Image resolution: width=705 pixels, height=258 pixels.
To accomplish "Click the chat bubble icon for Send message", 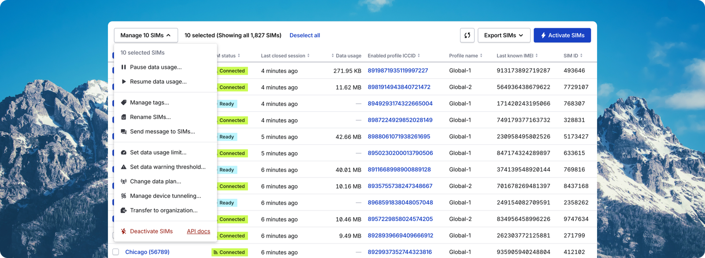I will tap(124, 131).
